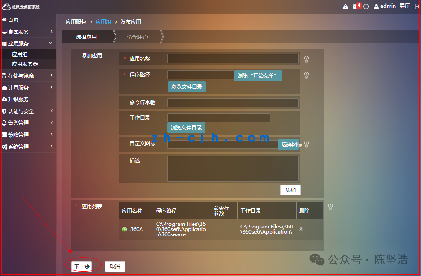The height and width of the screenshot is (276, 421).
Task: Click 360A name in application list
Action: [136, 229]
